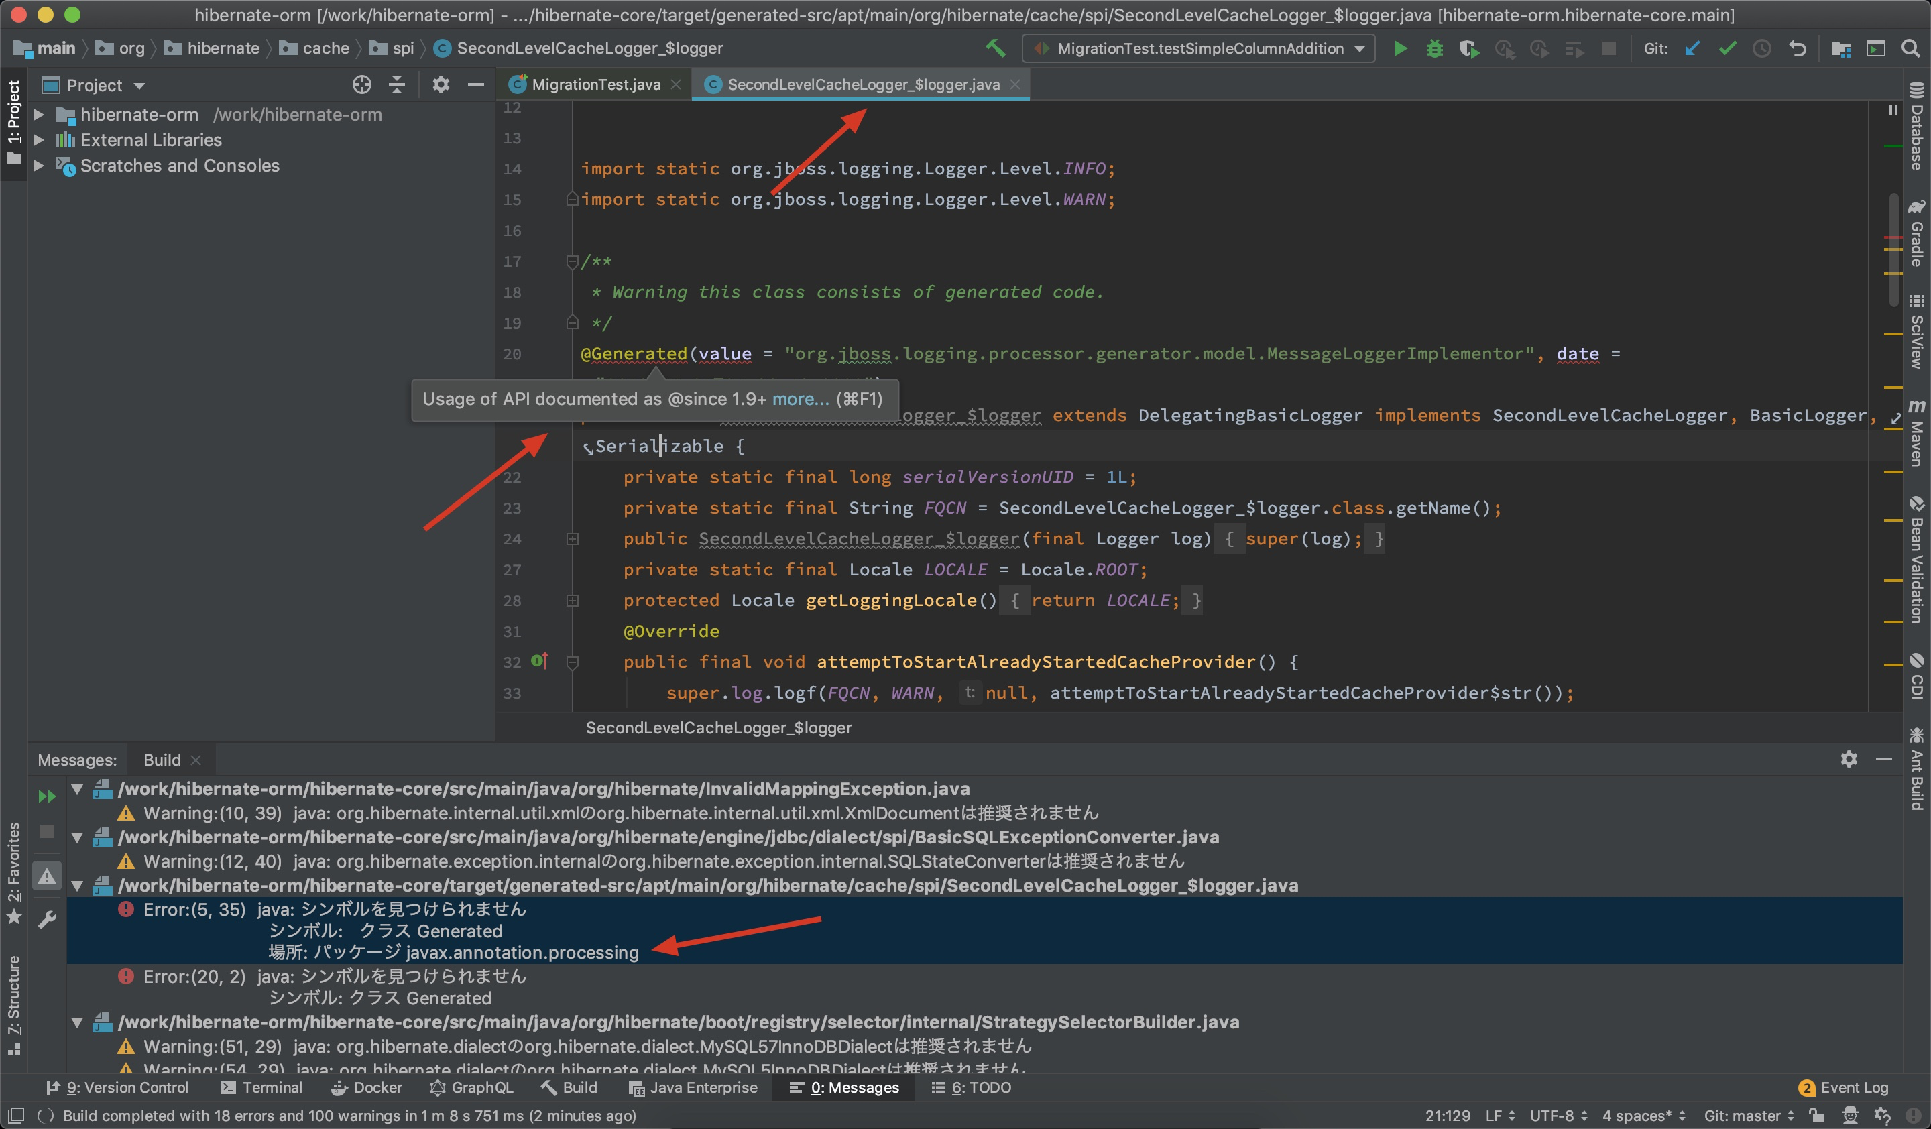Click the hammer Build Project icon

click(x=996, y=48)
